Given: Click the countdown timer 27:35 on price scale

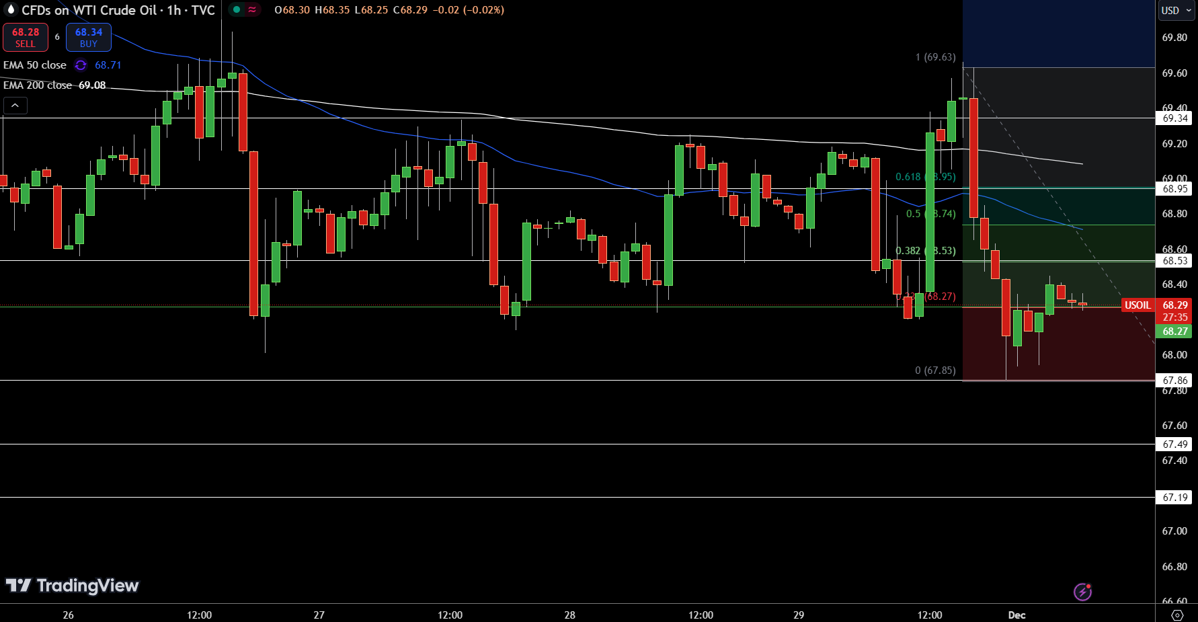Looking at the screenshot, I should tap(1175, 317).
